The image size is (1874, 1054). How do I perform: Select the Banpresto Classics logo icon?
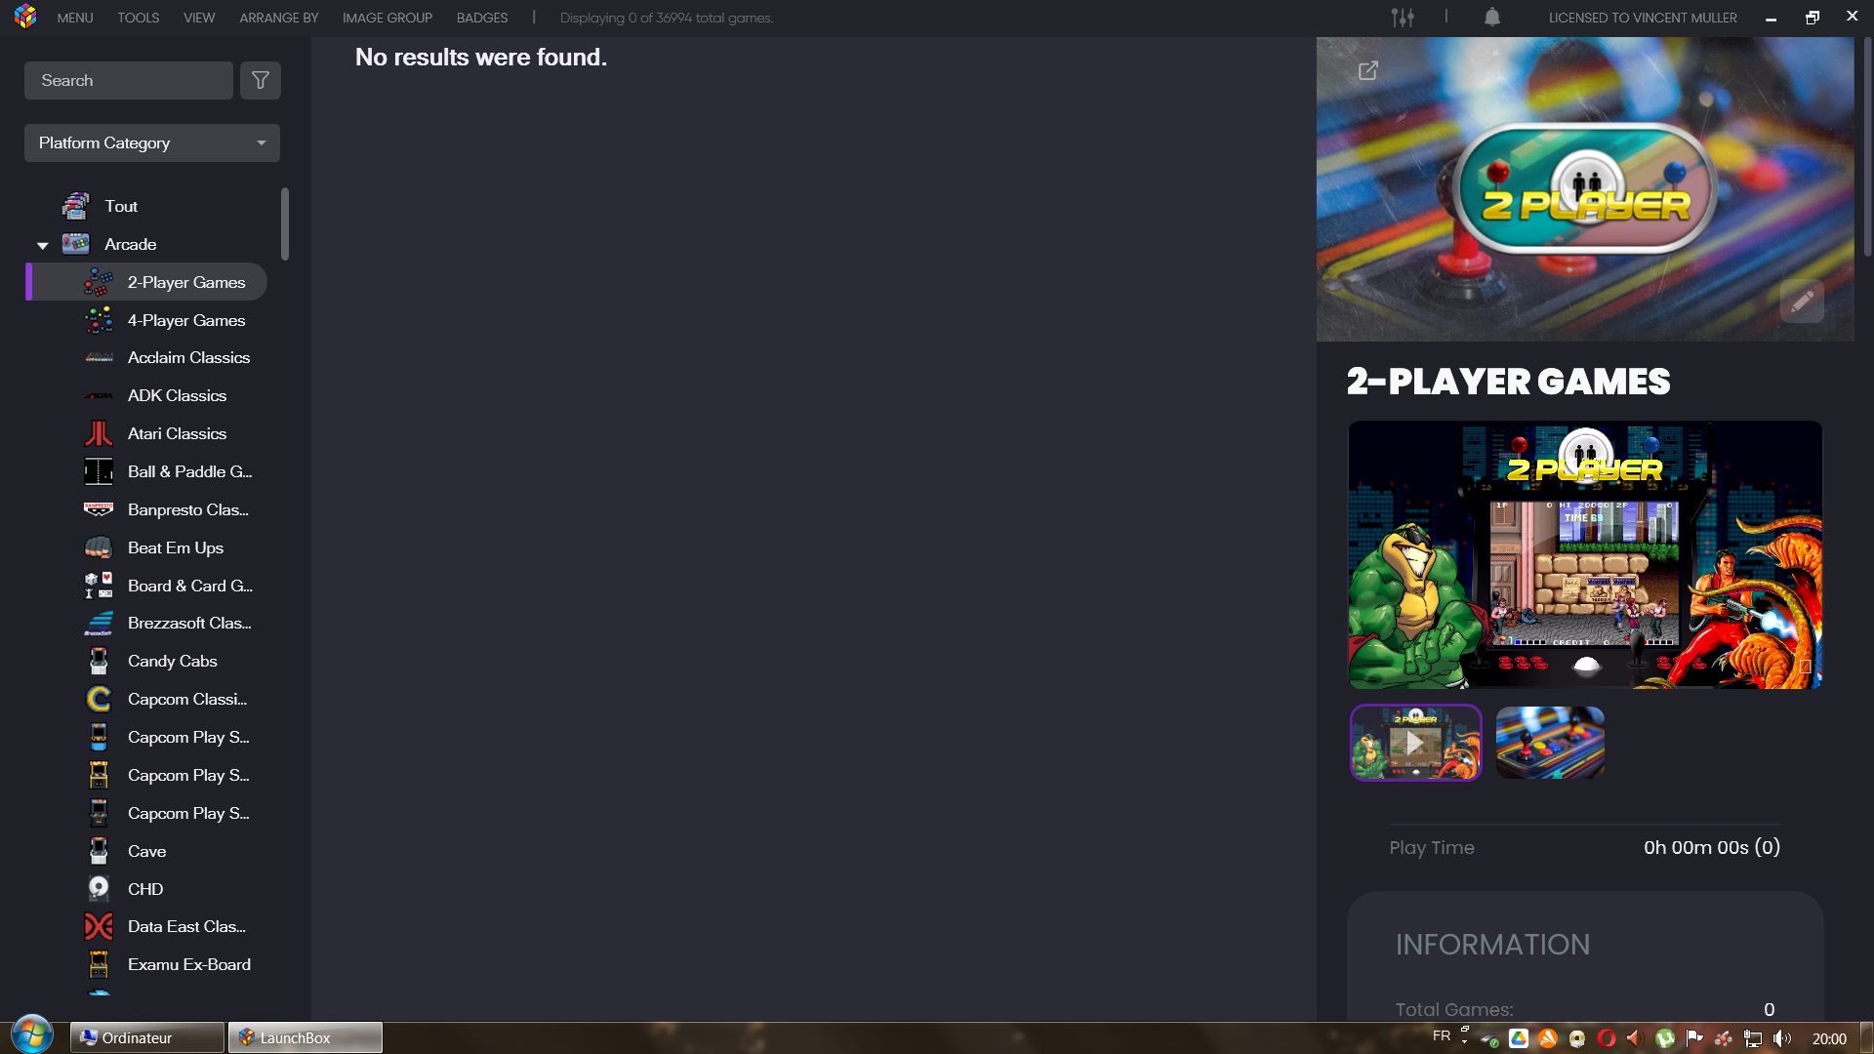click(99, 509)
